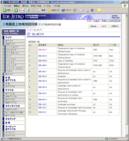Select 南アジア in the sidebar

pyautogui.click(x=14, y=74)
